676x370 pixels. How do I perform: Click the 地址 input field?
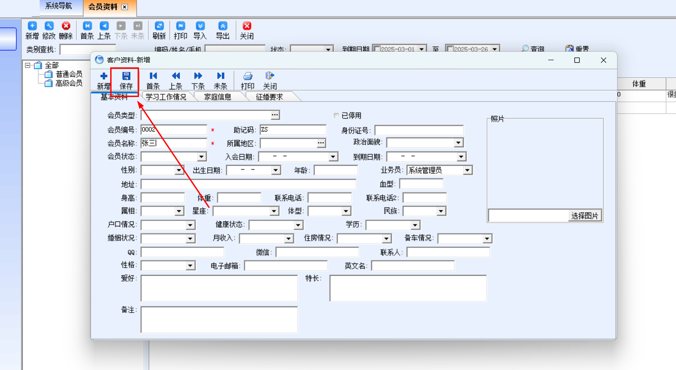pos(248,185)
